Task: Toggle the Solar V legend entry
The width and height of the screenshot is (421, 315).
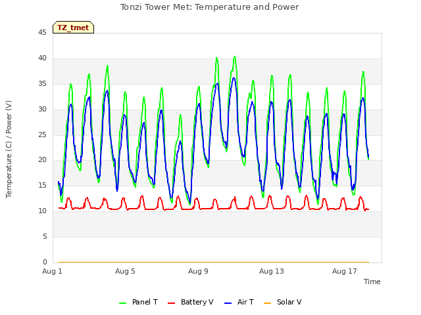Action: 282,302
